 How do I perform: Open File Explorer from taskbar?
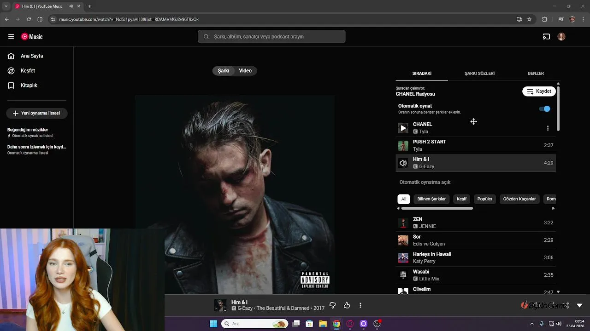(x=323, y=324)
